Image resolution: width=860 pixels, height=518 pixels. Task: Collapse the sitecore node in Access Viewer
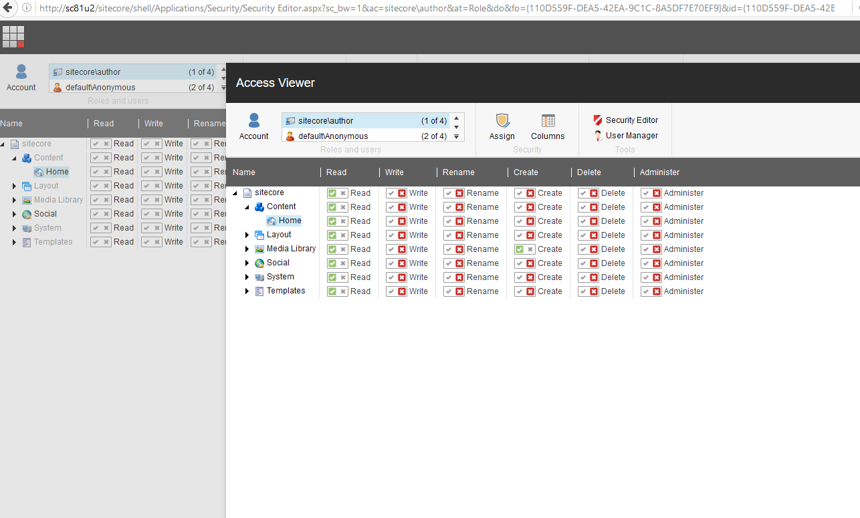[x=235, y=193]
